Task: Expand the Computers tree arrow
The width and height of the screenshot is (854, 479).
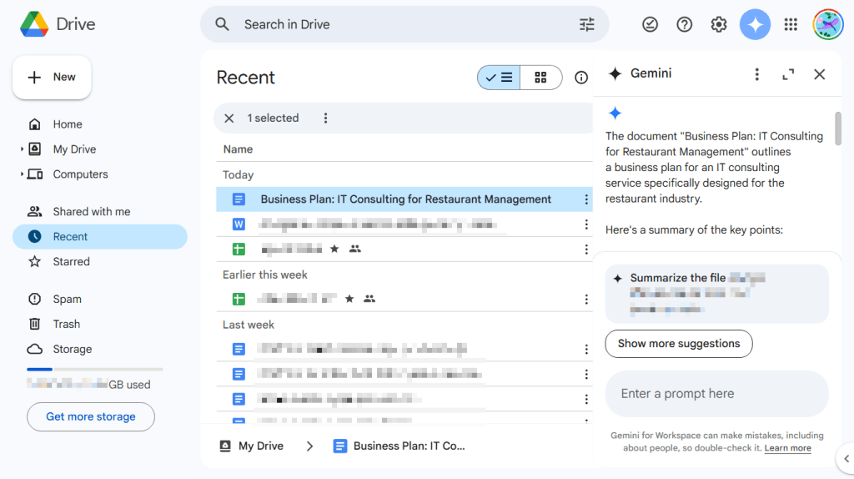Action: tap(23, 174)
